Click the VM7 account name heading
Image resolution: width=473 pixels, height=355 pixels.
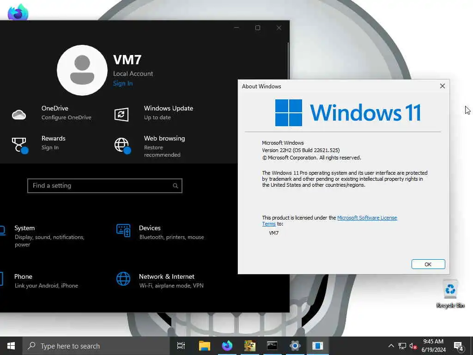127,60
